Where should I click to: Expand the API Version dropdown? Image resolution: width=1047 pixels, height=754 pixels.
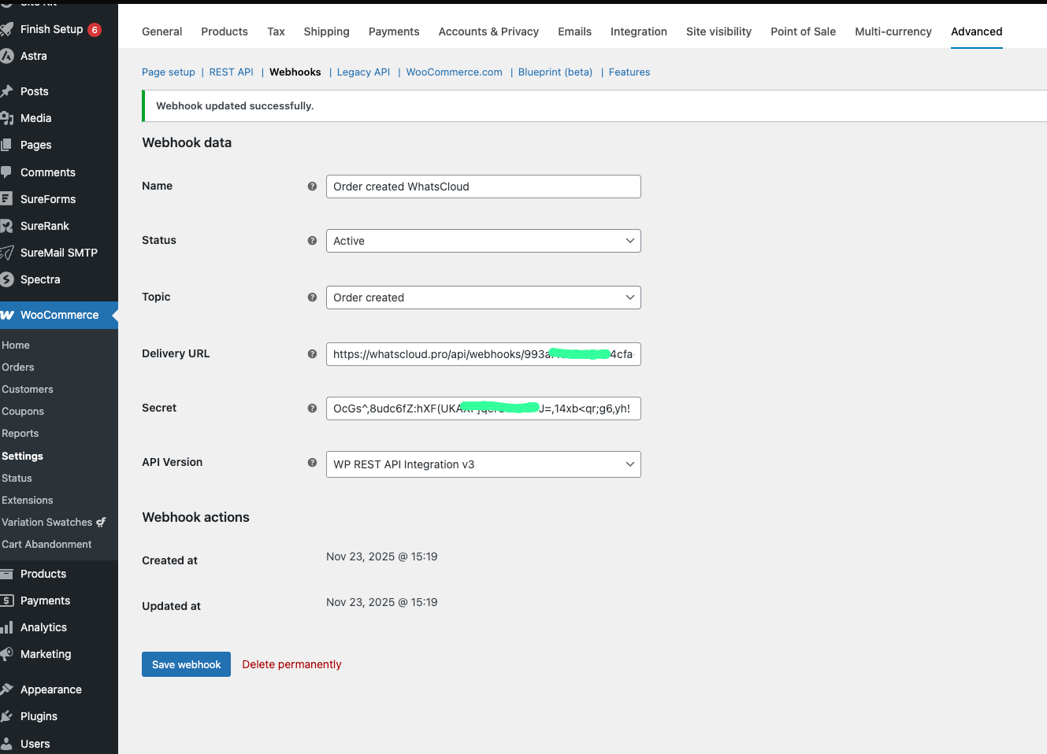click(483, 464)
